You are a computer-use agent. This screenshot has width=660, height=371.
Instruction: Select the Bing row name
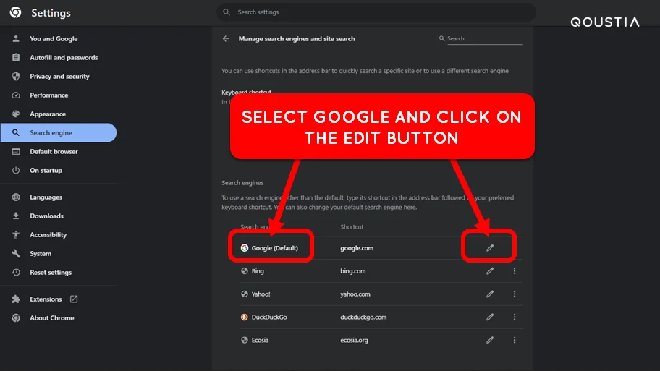[258, 271]
